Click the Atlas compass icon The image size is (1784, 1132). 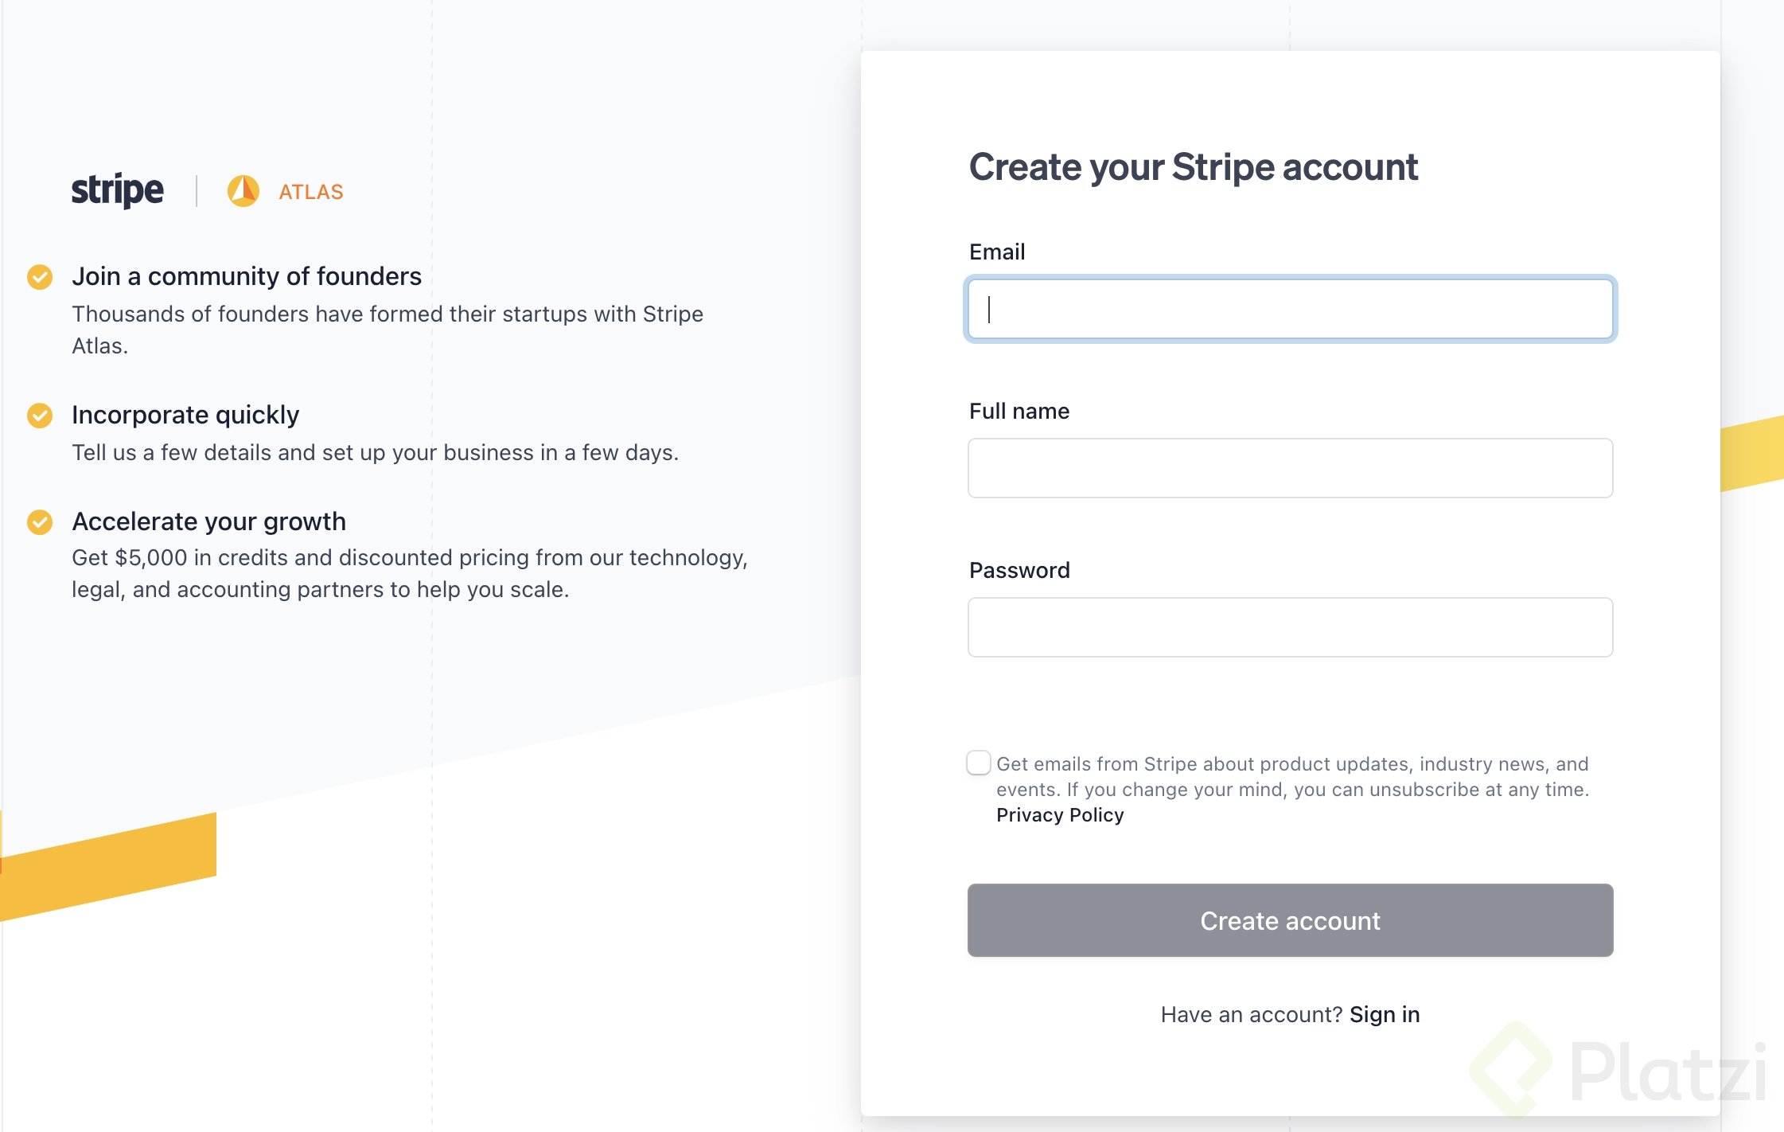(x=243, y=191)
